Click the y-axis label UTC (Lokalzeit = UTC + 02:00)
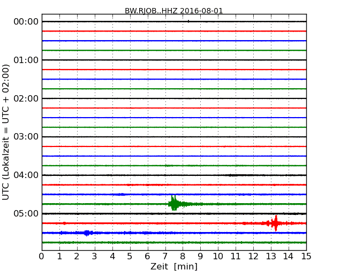The height and width of the screenshot is (278, 348). (6, 132)
